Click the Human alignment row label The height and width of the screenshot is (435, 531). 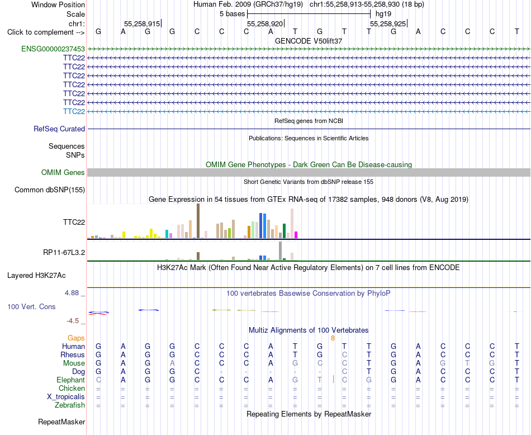pos(73,346)
